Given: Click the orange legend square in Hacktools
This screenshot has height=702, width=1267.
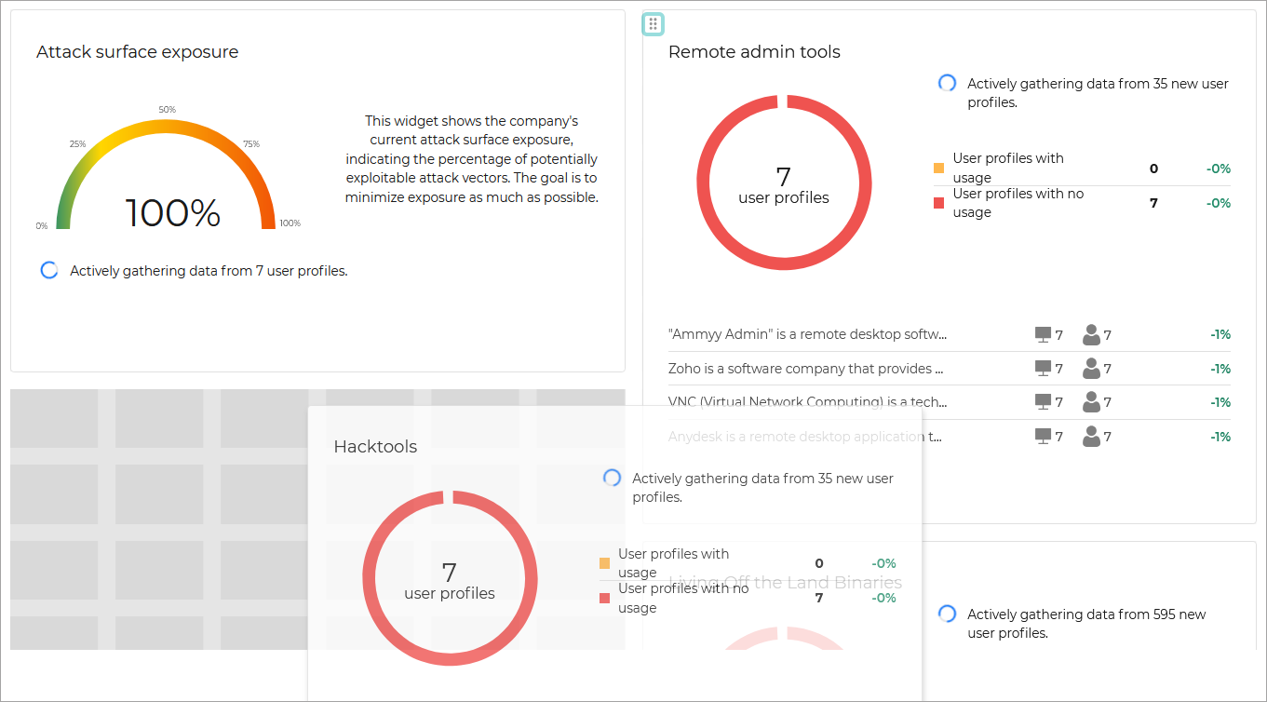Looking at the screenshot, I should (x=604, y=563).
